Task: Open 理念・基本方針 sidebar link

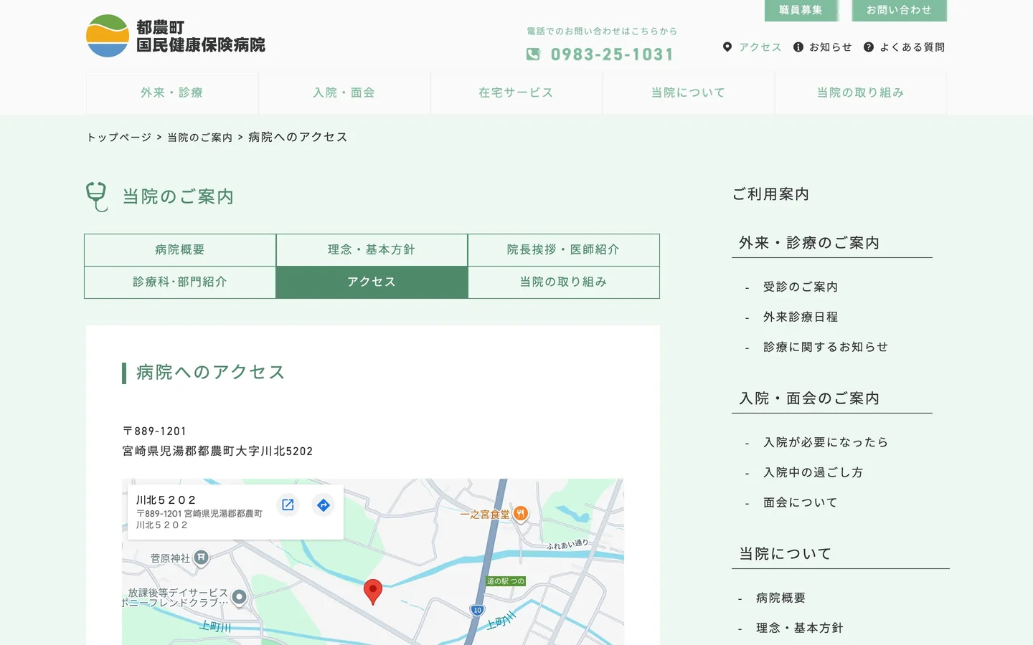Action: click(800, 628)
